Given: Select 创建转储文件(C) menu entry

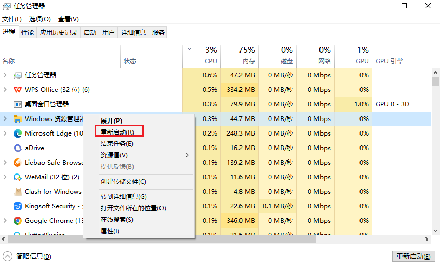Looking at the screenshot, I should 124,182.
